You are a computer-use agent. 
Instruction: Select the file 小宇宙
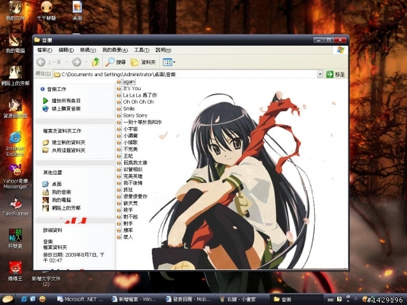click(130, 129)
